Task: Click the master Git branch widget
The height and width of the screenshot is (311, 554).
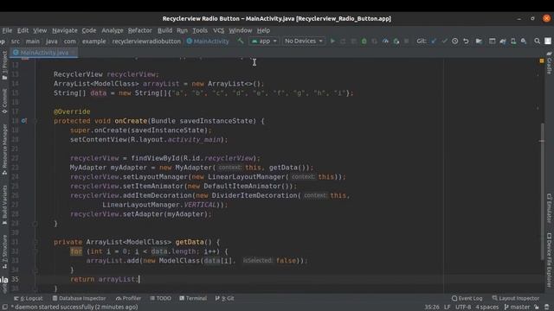Action: (x=517, y=308)
